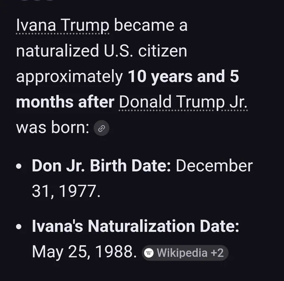Open the Ivana Trump underlined link
Screen dimensions: 284x281
click(63, 25)
